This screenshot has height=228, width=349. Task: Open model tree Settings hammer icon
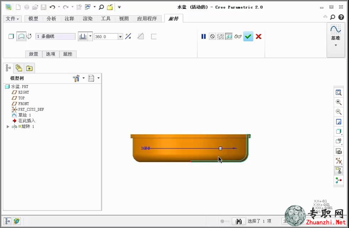[x=76, y=78]
